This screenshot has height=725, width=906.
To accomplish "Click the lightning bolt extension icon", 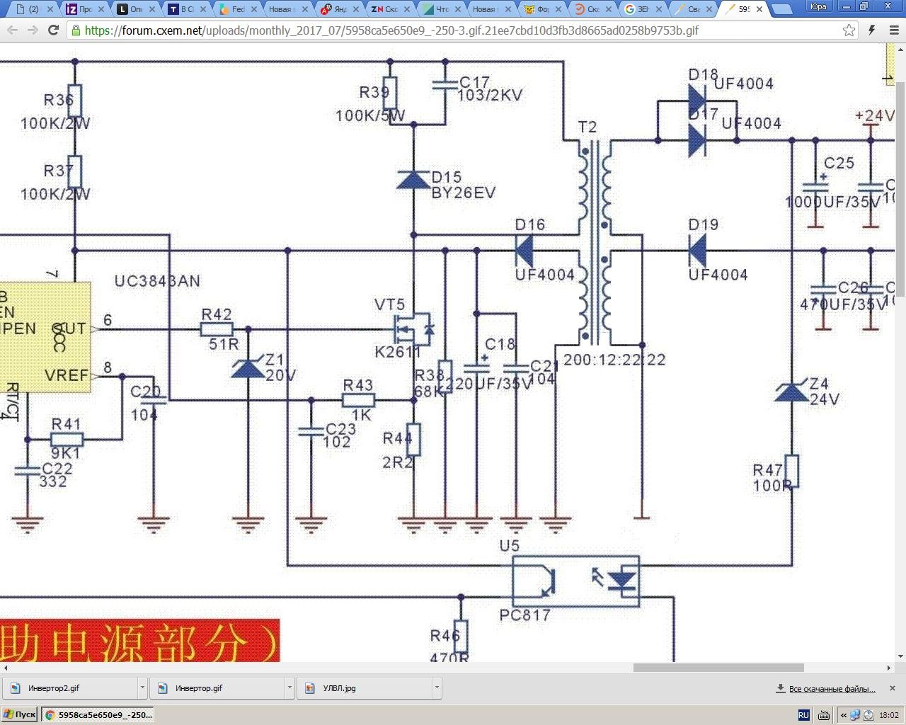I will coord(871,30).
